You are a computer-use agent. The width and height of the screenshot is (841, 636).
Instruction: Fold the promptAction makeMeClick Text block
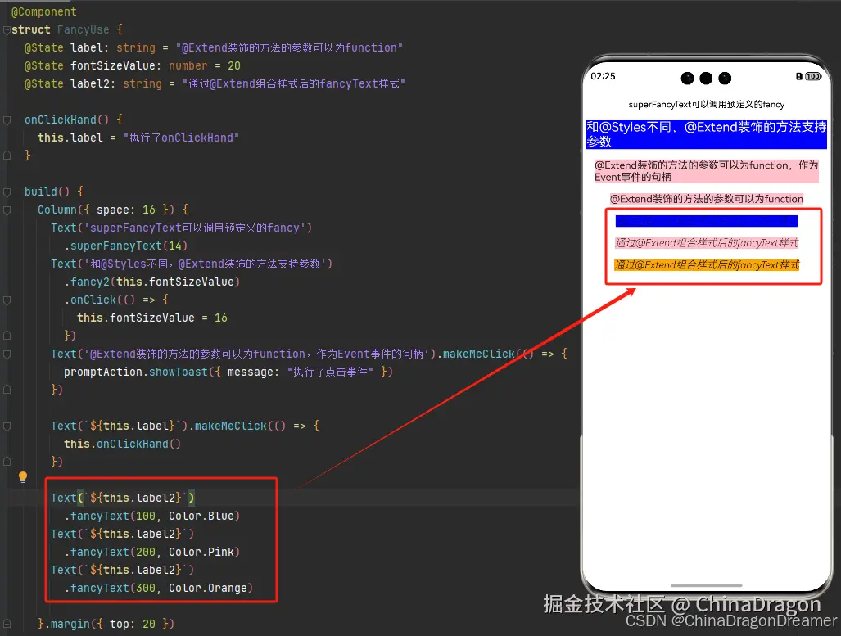(x=7, y=354)
